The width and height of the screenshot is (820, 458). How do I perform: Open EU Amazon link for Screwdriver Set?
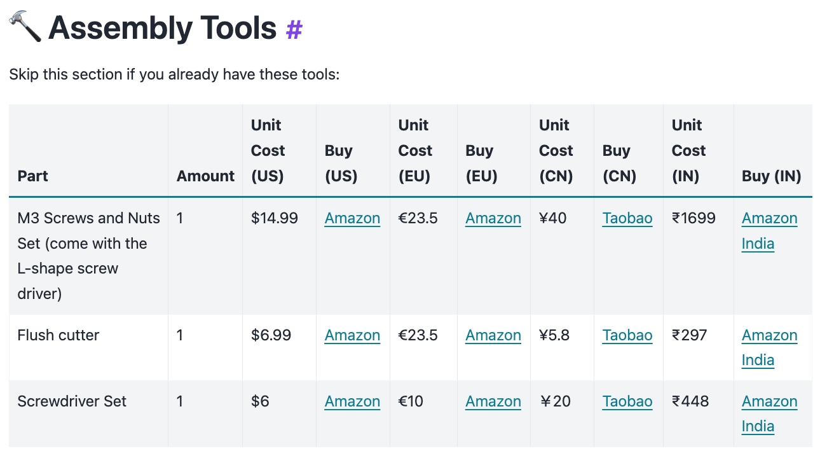click(493, 401)
